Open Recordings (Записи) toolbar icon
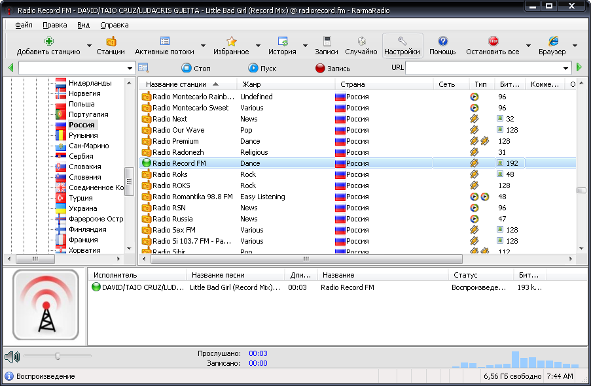Image resolution: width=591 pixels, height=386 pixels. click(x=326, y=41)
